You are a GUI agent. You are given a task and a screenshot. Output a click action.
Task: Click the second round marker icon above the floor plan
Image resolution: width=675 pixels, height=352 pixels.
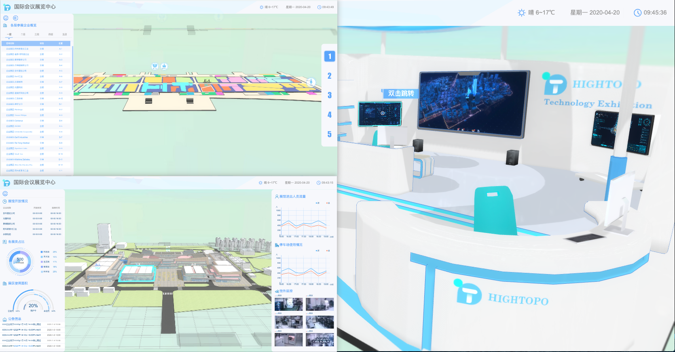(164, 66)
